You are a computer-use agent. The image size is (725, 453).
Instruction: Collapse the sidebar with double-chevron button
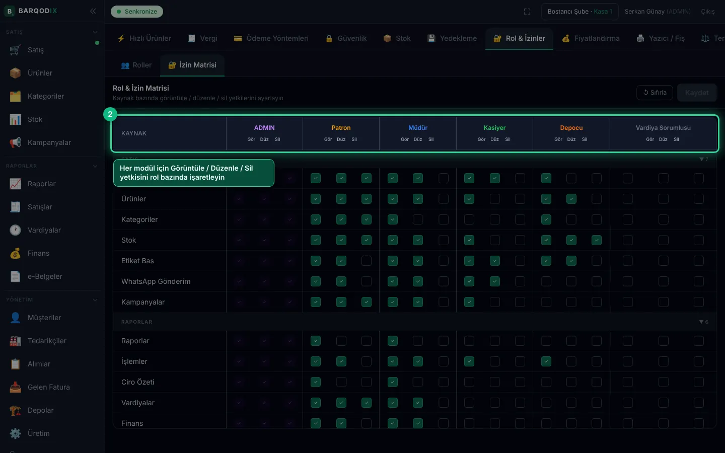93,11
